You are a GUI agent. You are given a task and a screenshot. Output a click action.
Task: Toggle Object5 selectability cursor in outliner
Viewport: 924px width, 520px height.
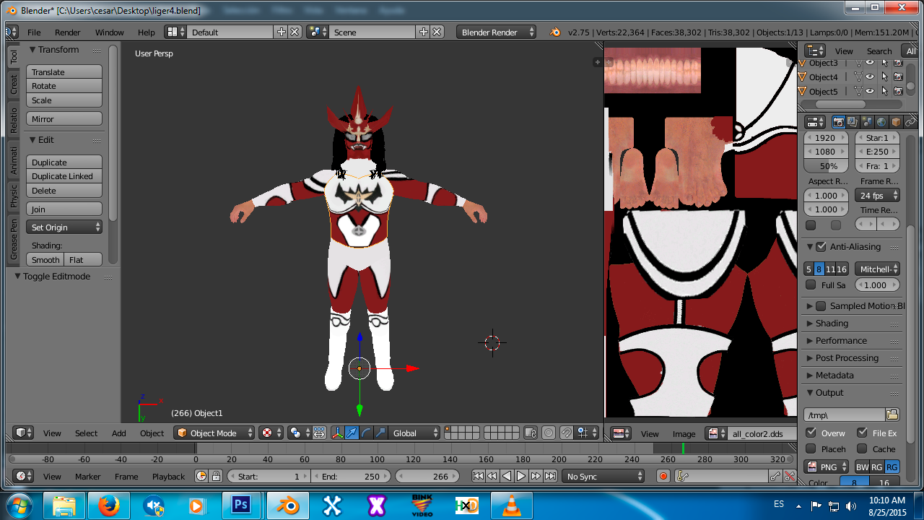pyautogui.click(x=884, y=92)
